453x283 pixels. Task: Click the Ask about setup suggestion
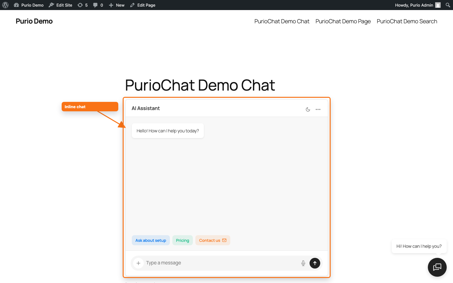tap(151, 240)
